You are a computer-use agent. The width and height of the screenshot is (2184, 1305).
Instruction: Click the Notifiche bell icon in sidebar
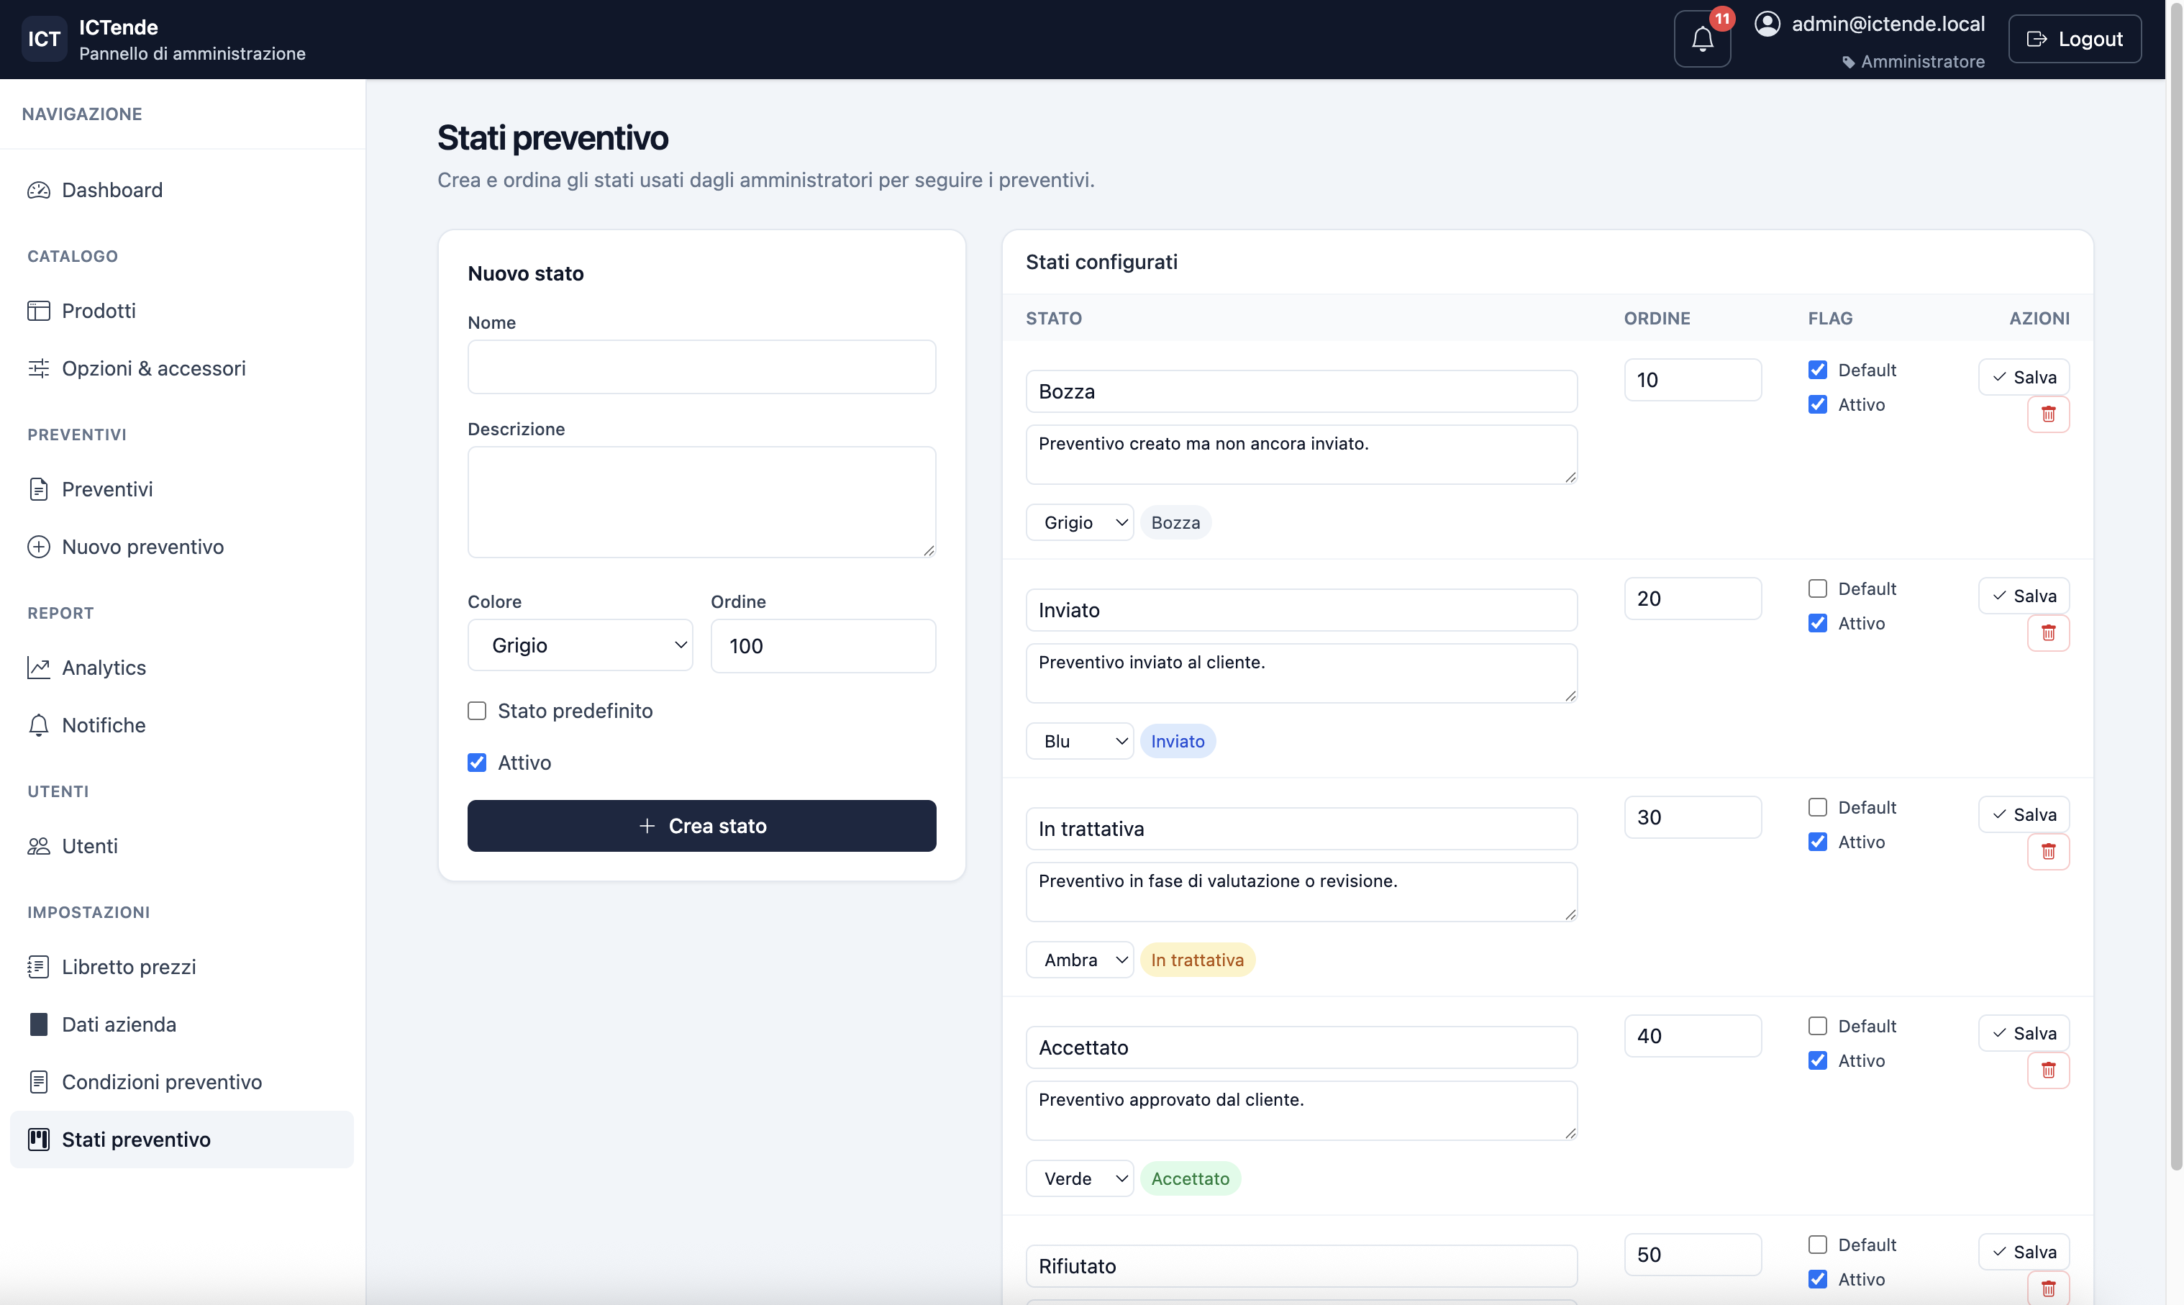(x=39, y=725)
